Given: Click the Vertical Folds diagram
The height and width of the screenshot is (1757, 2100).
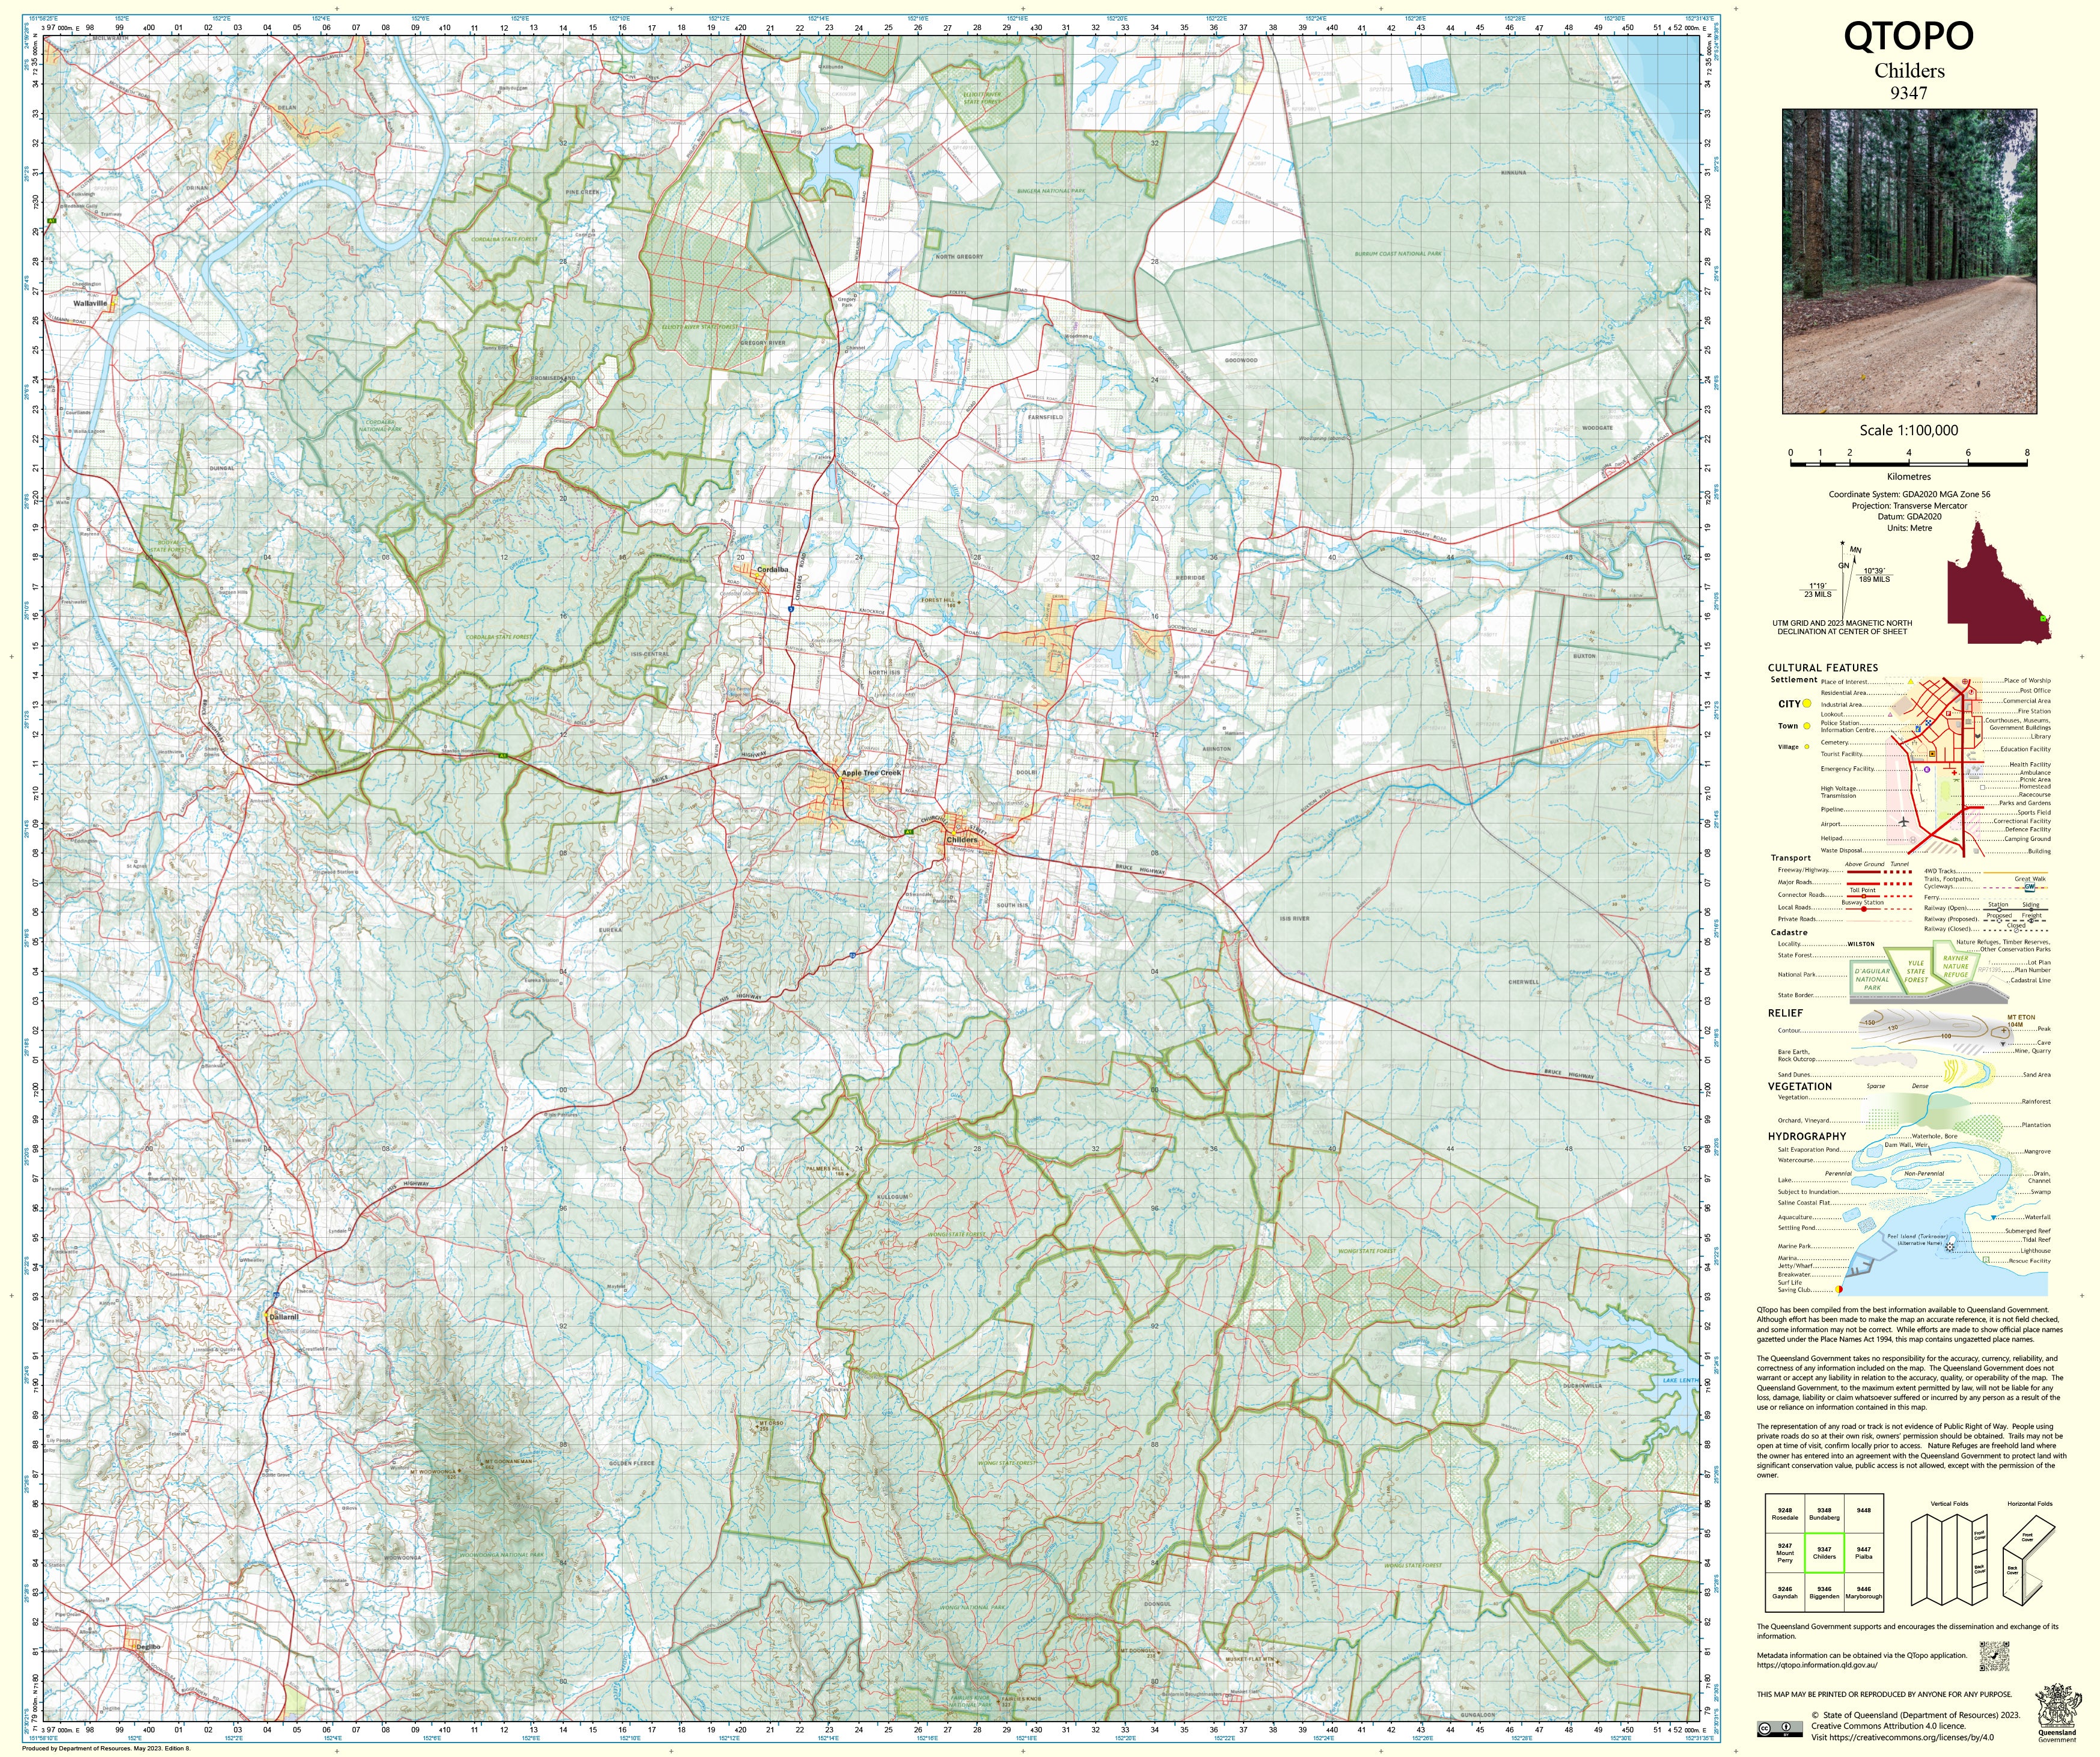Looking at the screenshot, I should click(x=1948, y=1560).
